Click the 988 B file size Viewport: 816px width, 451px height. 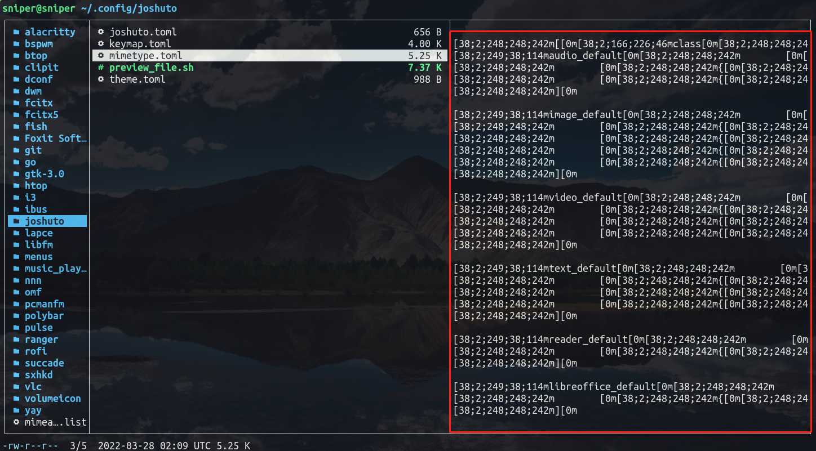[x=428, y=79]
